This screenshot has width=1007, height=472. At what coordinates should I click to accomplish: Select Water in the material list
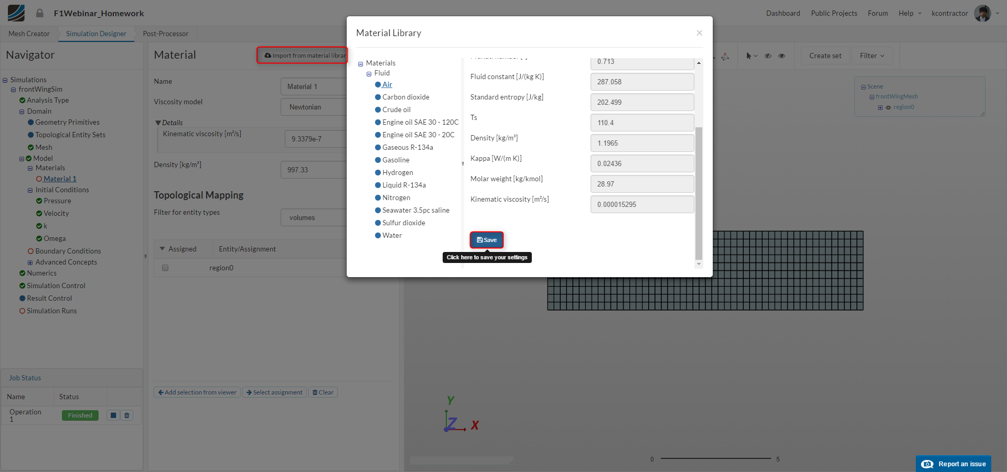[x=392, y=235]
